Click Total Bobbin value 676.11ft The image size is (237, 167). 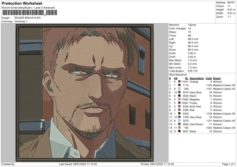point(193,71)
